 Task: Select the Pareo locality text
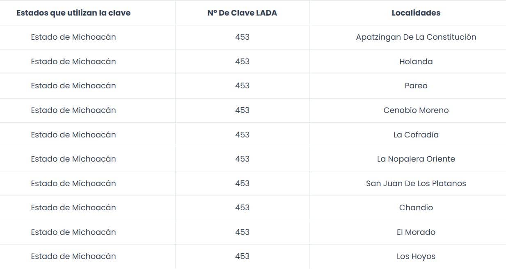[x=416, y=85]
